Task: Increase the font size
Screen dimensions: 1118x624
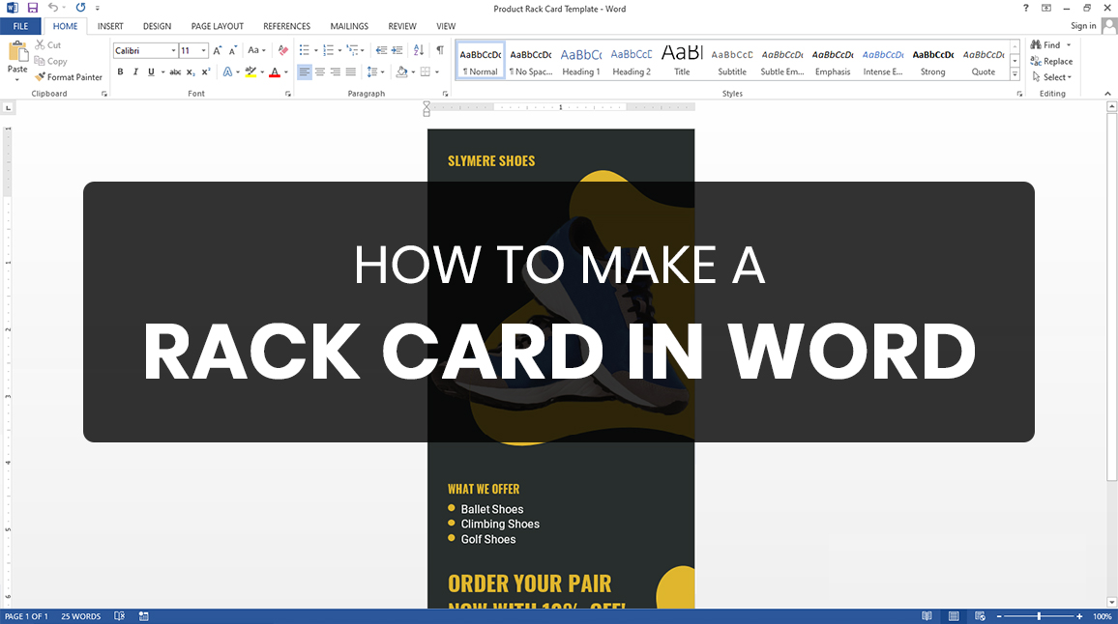Action: point(218,49)
